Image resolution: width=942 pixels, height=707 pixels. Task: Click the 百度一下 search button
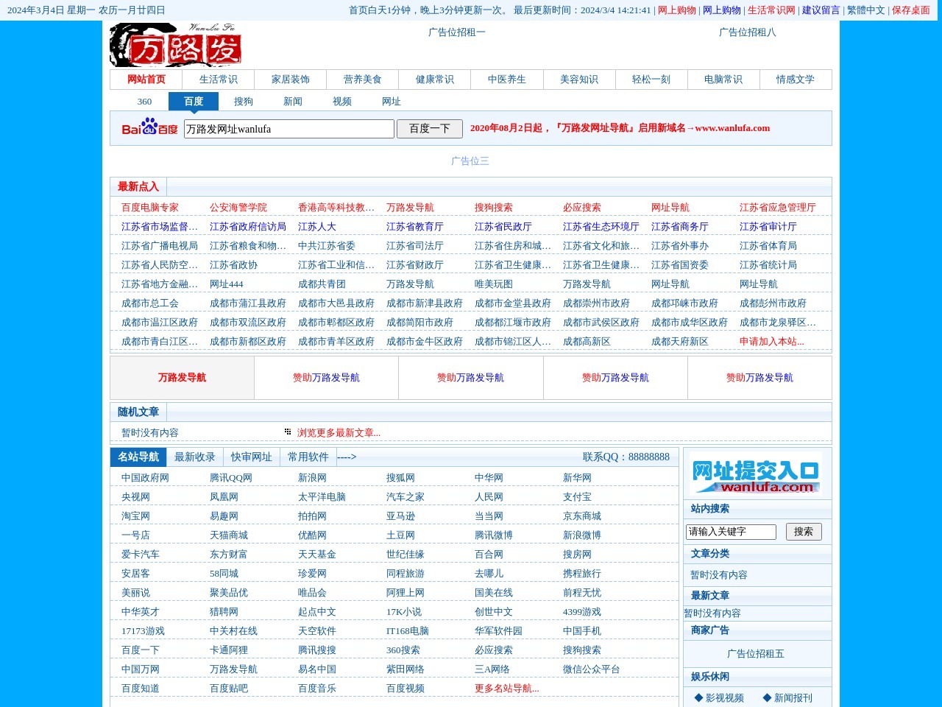(429, 128)
